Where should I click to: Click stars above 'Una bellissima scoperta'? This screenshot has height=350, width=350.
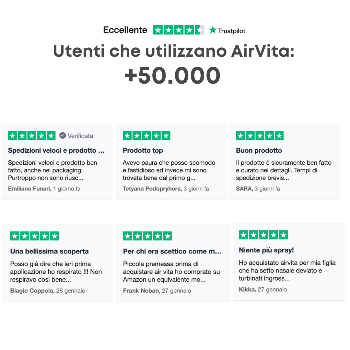tap(35, 236)
